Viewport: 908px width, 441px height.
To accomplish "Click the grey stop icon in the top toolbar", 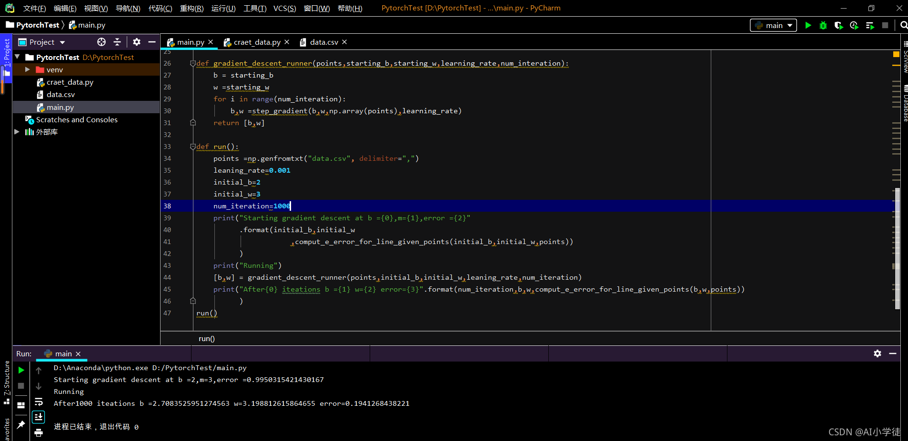I will point(885,25).
